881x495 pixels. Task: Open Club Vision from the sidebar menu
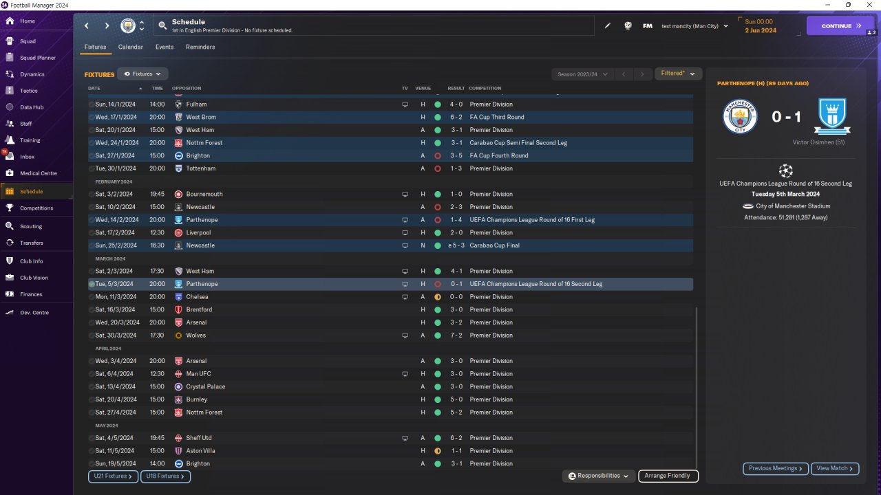(x=34, y=278)
